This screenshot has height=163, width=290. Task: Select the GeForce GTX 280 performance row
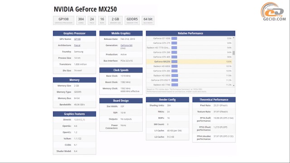[x=189, y=53]
